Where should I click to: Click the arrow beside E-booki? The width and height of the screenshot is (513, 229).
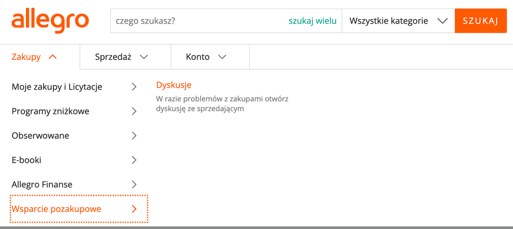coord(134,160)
